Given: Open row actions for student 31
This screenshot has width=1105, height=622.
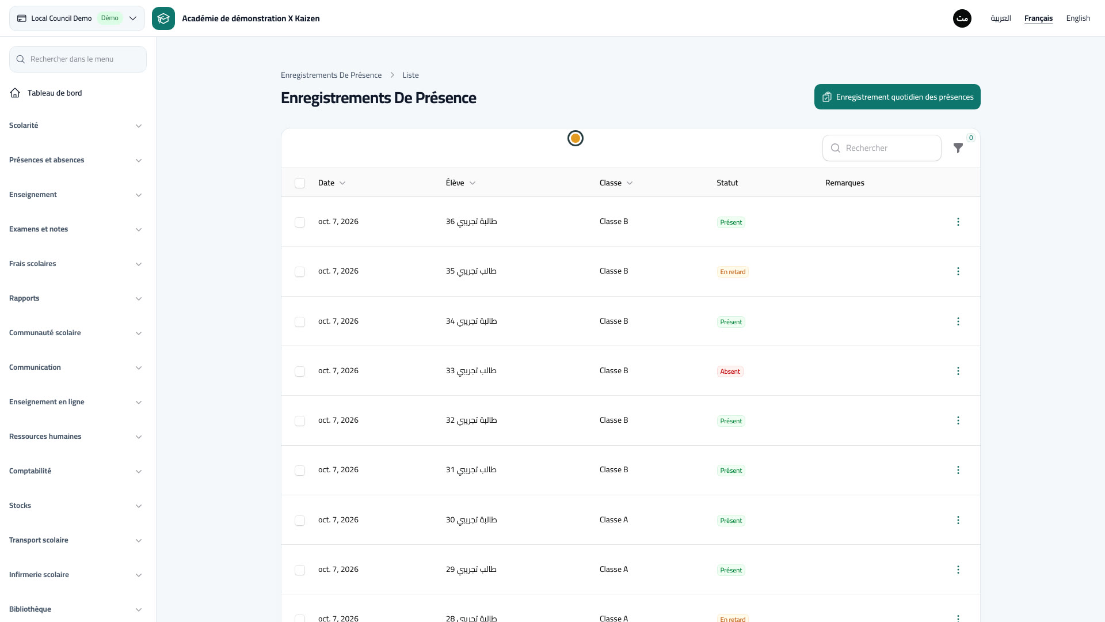Looking at the screenshot, I should point(958,470).
